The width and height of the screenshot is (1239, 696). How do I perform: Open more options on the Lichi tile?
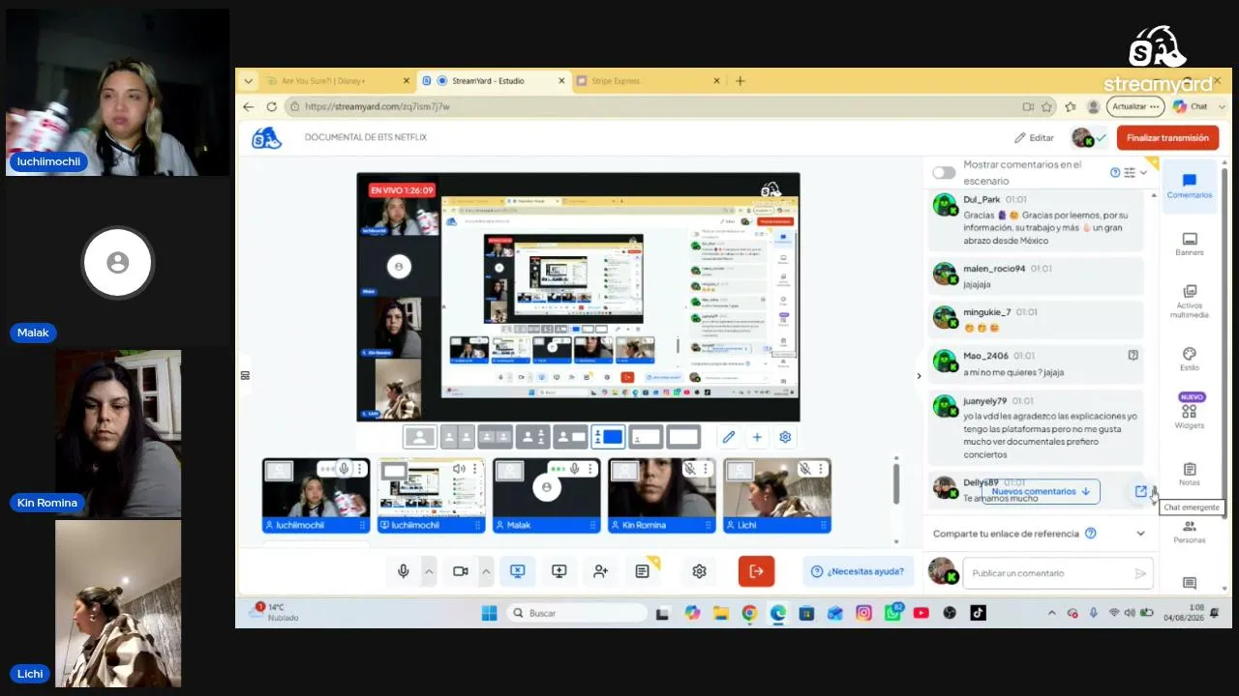(x=821, y=469)
